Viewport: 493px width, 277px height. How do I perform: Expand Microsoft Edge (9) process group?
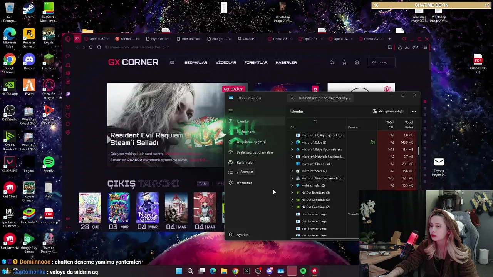point(292,142)
